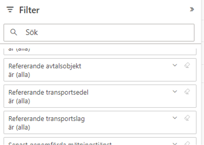Expand the Refererande avtalsobjekt filter card chevron

click(x=175, y=65)
